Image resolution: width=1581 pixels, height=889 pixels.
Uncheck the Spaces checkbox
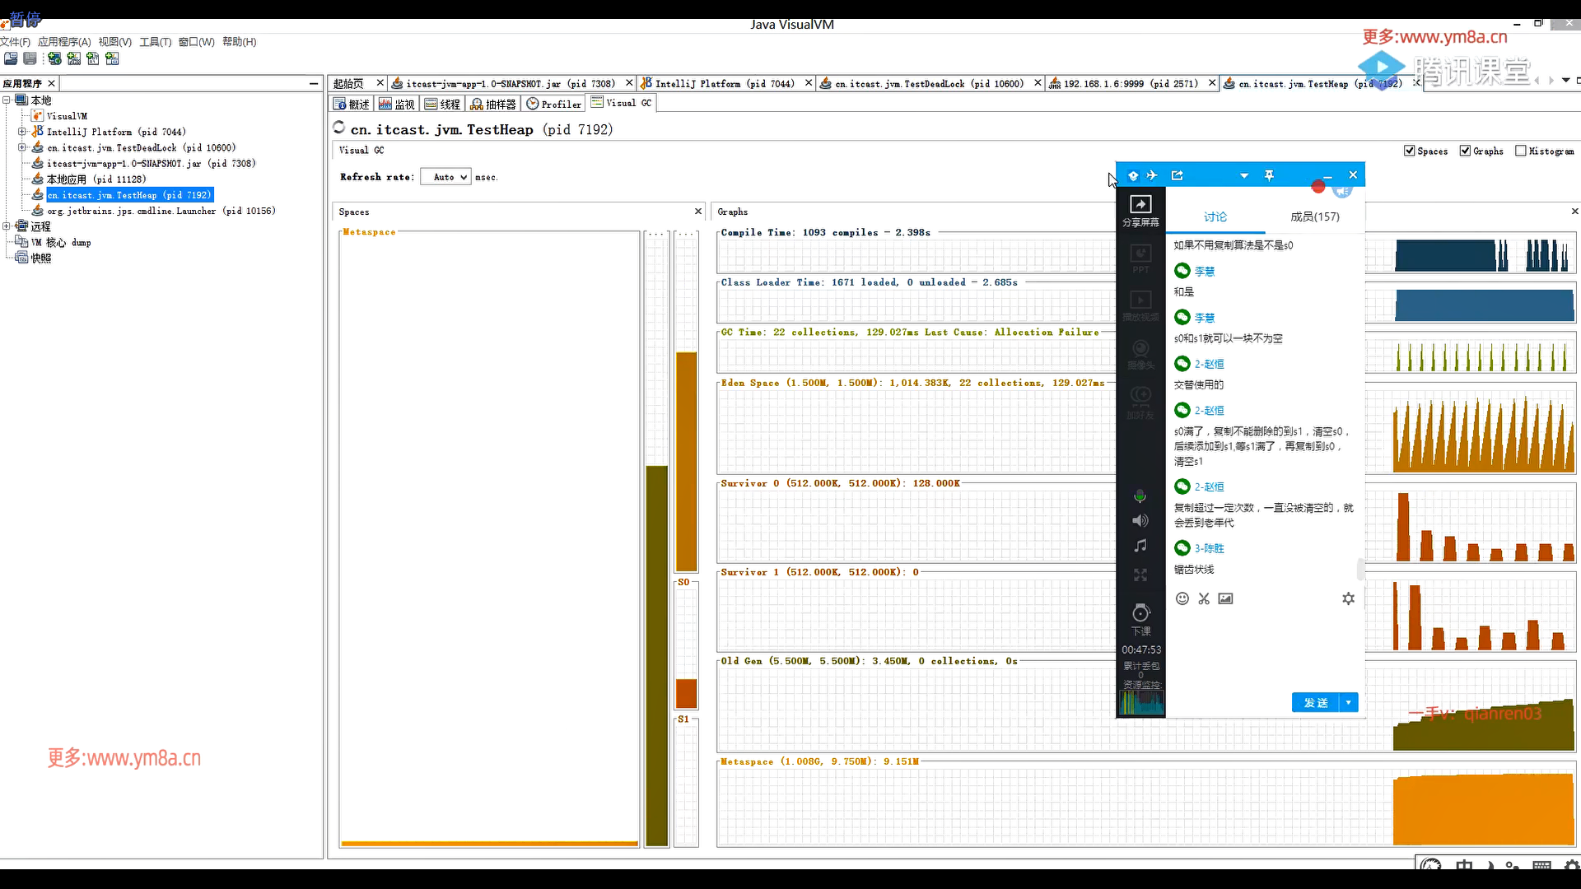pos(1410,151)
